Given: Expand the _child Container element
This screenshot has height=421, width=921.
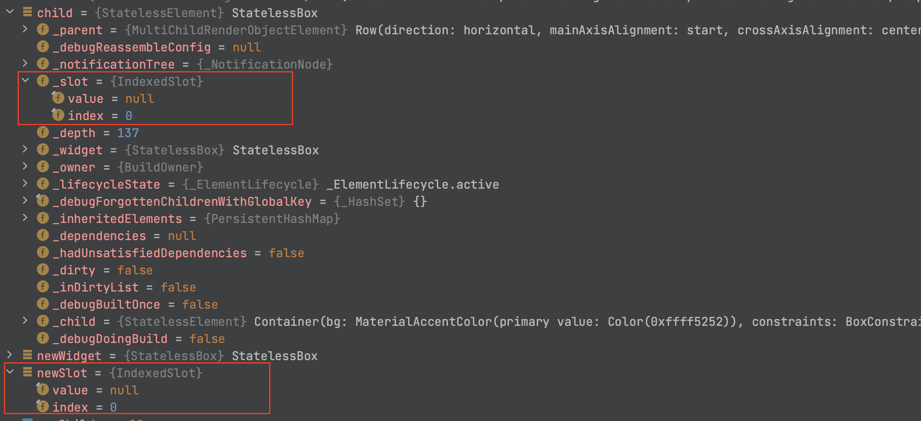Looking at the screenshot, I should tap(25, 321).
